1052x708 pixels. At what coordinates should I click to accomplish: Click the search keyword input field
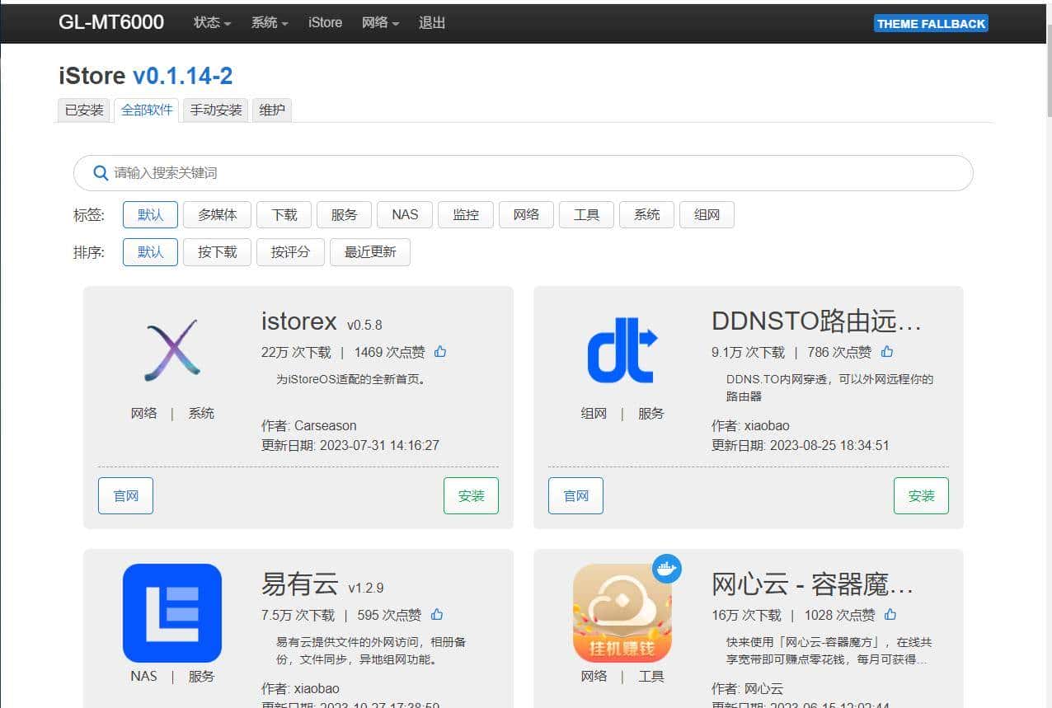coord(412,173)
